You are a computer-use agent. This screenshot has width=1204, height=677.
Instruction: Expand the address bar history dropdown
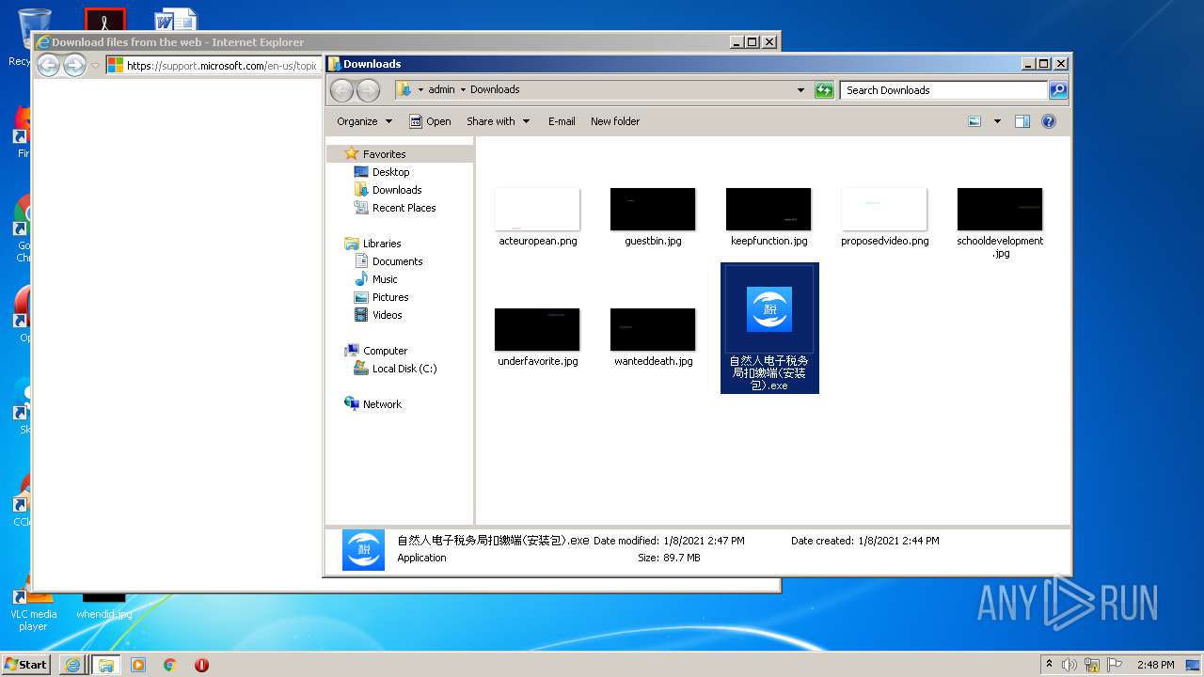[800, 90]
